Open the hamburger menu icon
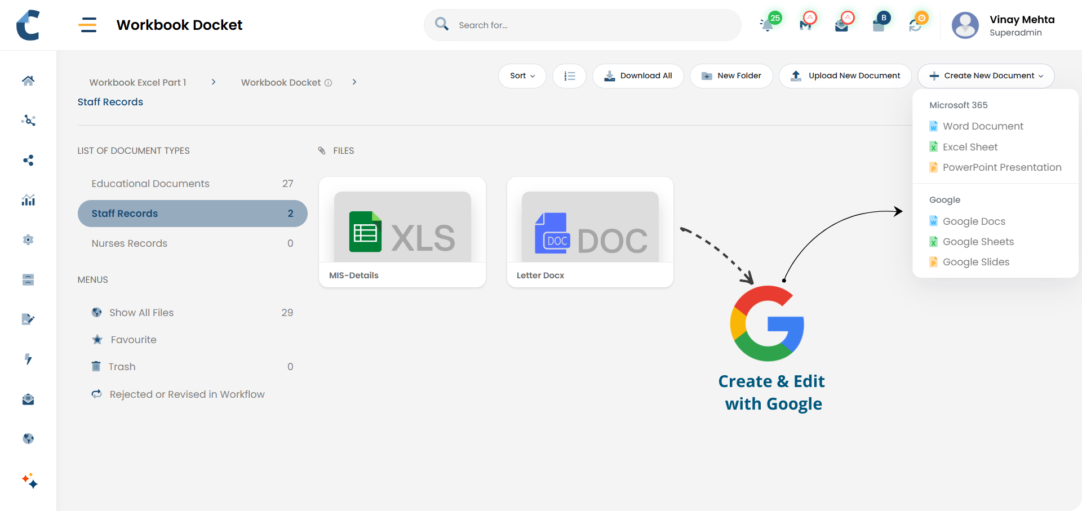The width and height of the screenshot is (1082, 511). [87, 25]
